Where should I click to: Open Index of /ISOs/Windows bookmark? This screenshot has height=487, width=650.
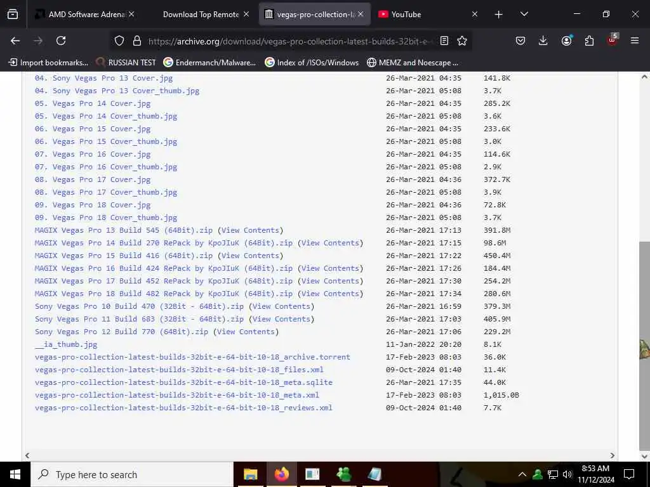[x=312, y=63]
